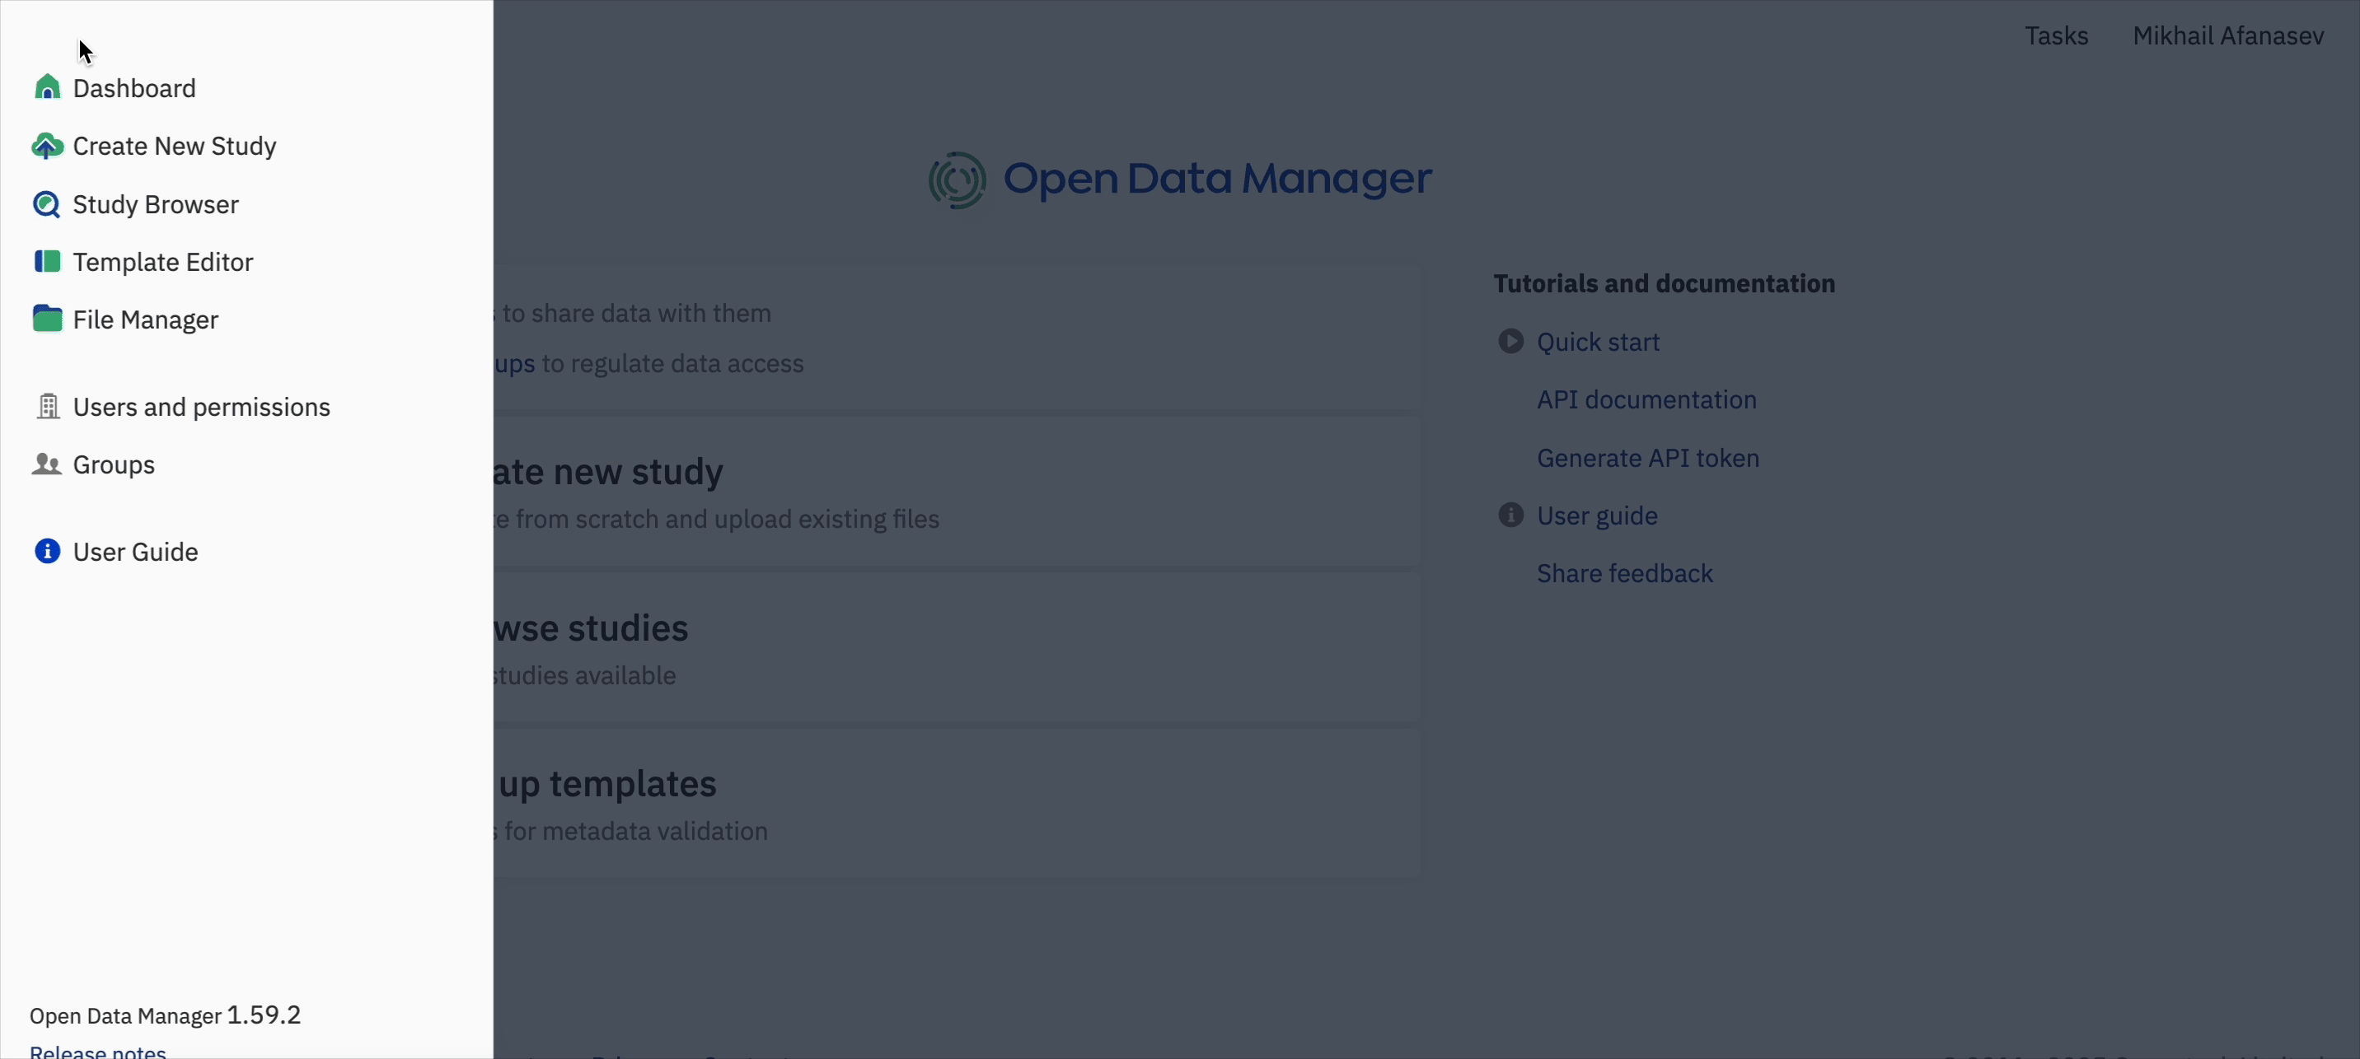Click the Users and permissions building icon
This screenshot has height=1059, width=2360.
point(48,407)
